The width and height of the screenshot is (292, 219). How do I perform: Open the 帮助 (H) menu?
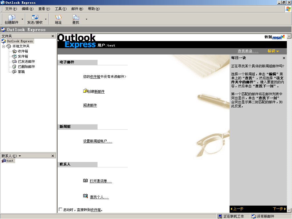pos(94,9)
